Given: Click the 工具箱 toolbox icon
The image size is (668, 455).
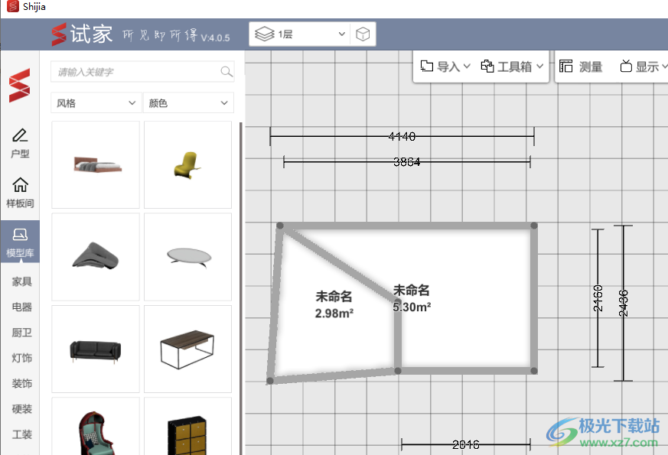Looking at the screenshot, I should pyautogui.click(x=487, y=66).
